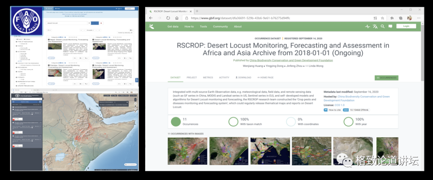Open the GBIF search magnifier icon
Viewport: 433px width, 180px height.
tap(382, 26)
